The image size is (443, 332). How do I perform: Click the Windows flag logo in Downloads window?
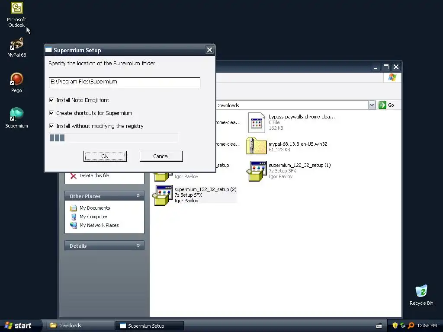coord(392,77)
